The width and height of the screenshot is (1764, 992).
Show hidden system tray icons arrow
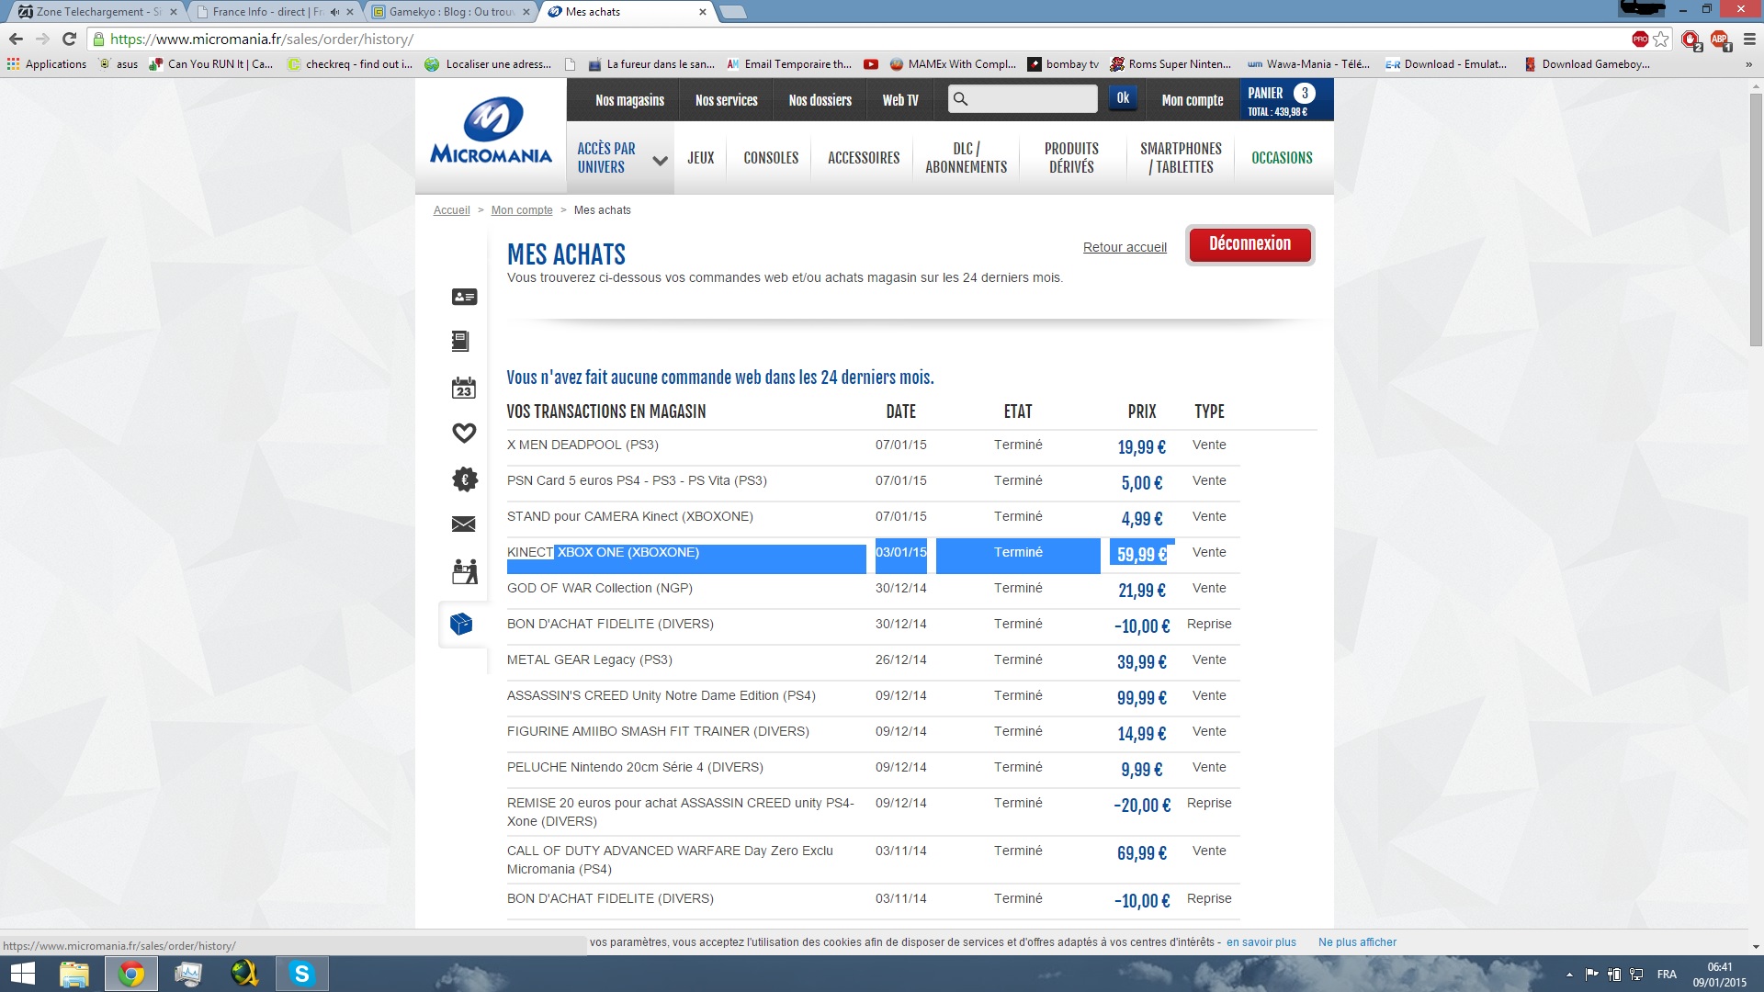click(x=1569, y=975)
